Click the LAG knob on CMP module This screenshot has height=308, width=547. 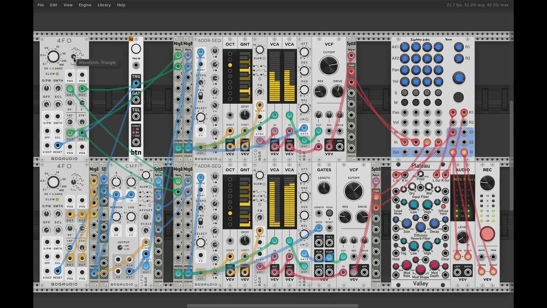pyautogui.click(x=131, y=216)
